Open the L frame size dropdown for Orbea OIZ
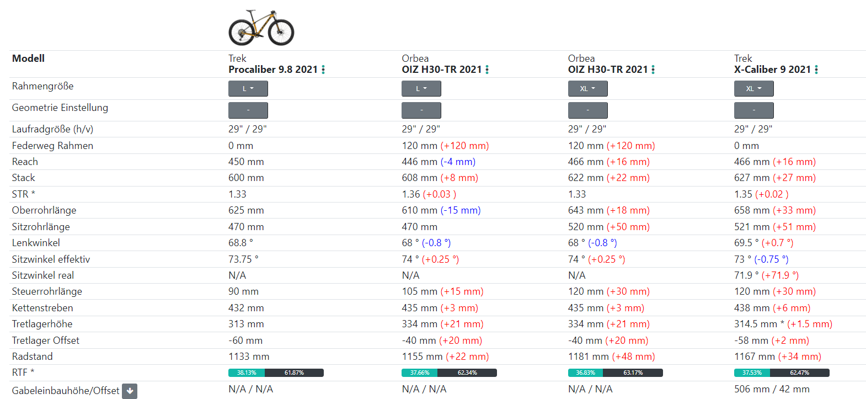Screen dimensions: 866x399 click(x=421, y=89)
